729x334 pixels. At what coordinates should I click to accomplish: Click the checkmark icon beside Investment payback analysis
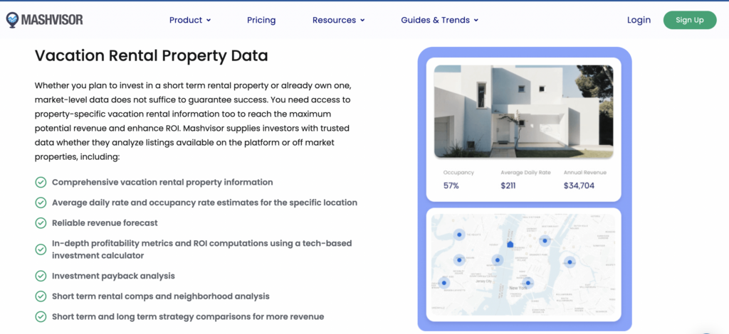pos(41,276)
